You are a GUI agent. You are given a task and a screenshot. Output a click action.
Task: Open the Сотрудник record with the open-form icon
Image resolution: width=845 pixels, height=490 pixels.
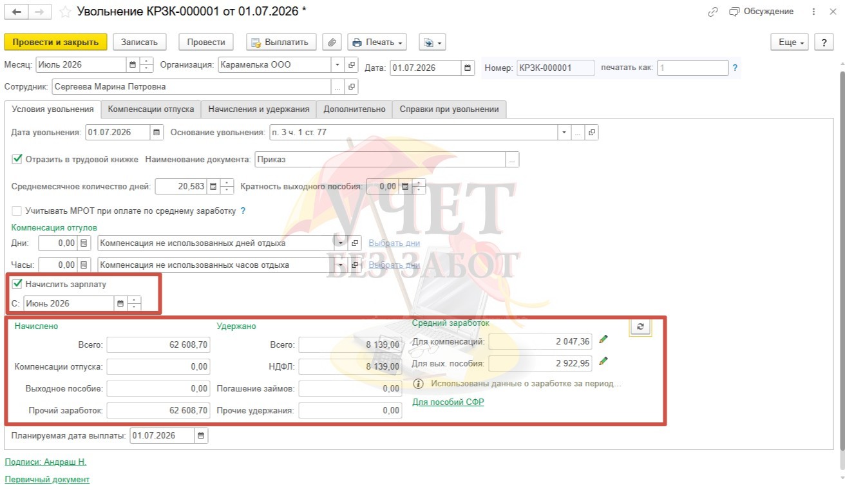point(352,86)
